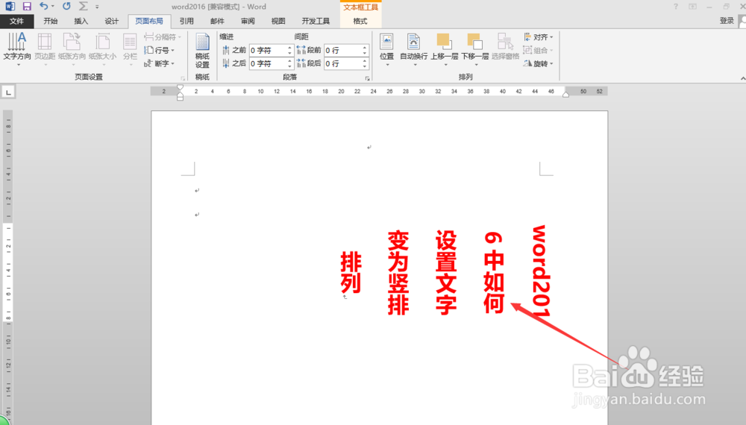
Task: Open the 旋转 rotate dropdown
Action: (x=539, y=63)
